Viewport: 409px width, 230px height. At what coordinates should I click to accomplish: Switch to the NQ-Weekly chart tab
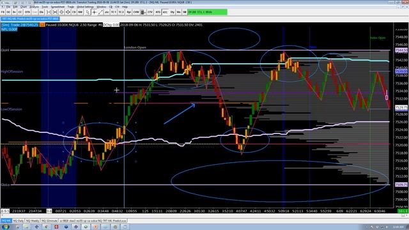[33, 221]
